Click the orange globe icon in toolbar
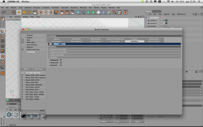Screen dimensions: 203x127 coord(125,12)
